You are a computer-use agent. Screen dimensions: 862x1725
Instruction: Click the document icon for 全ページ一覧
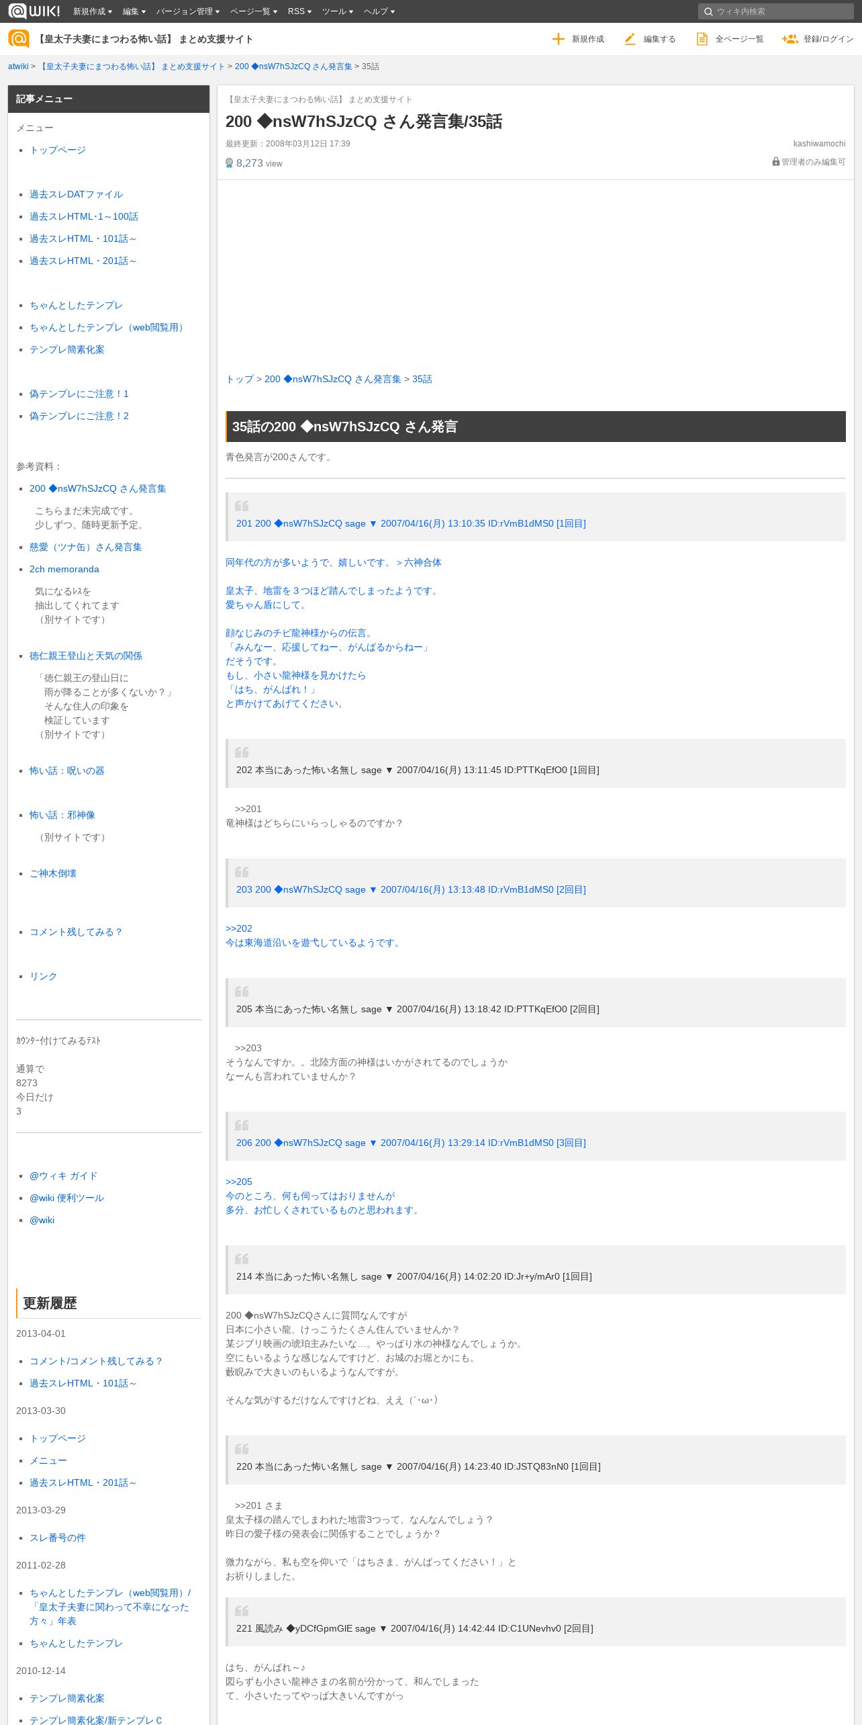click(x=702, y=39)
